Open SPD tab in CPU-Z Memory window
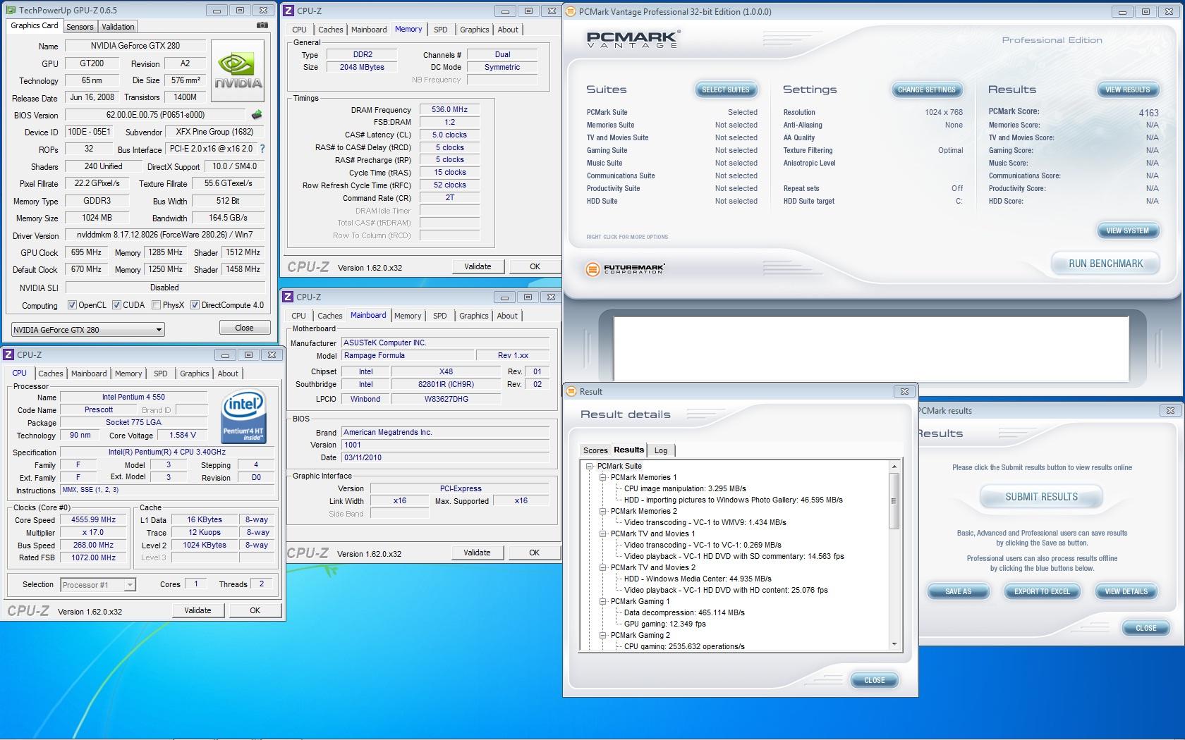 (441, 30)
